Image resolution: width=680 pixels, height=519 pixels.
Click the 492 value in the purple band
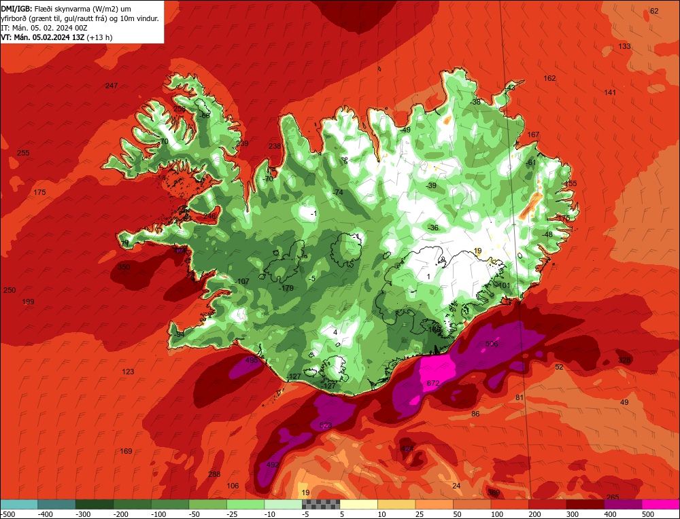tap(273, 465)
